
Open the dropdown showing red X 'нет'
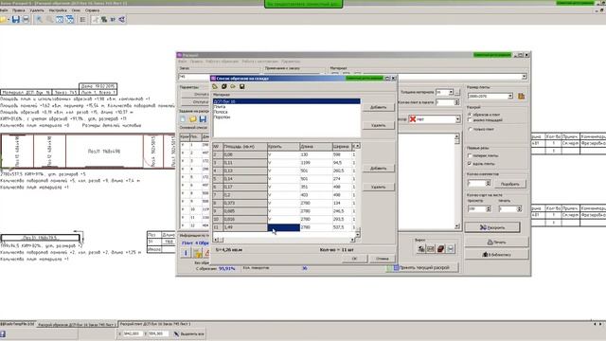(x=457, y=119)
